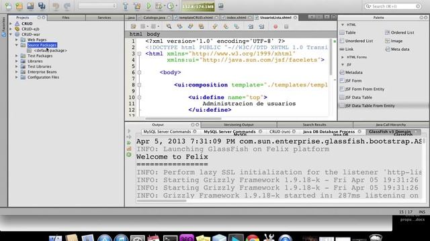Click the Build Project hammer icon
Image resolution: width=430 pixels, height=241 pixels.
click(x=126, y=6)
